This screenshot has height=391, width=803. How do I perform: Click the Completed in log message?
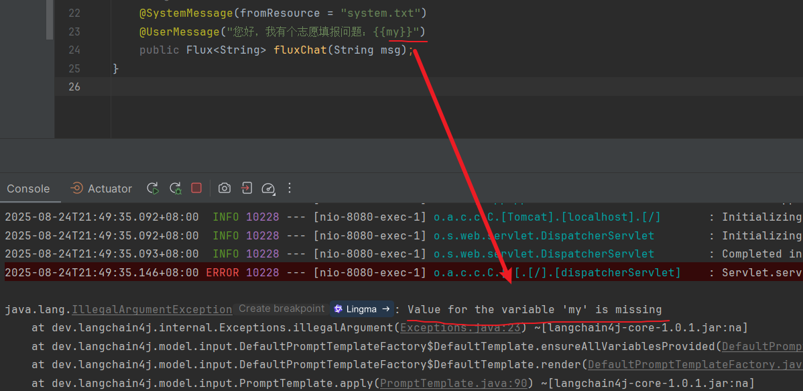762,254
